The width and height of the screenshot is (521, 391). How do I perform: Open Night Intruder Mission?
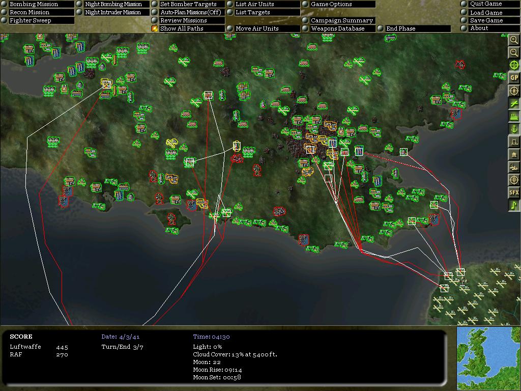(113, 12)
